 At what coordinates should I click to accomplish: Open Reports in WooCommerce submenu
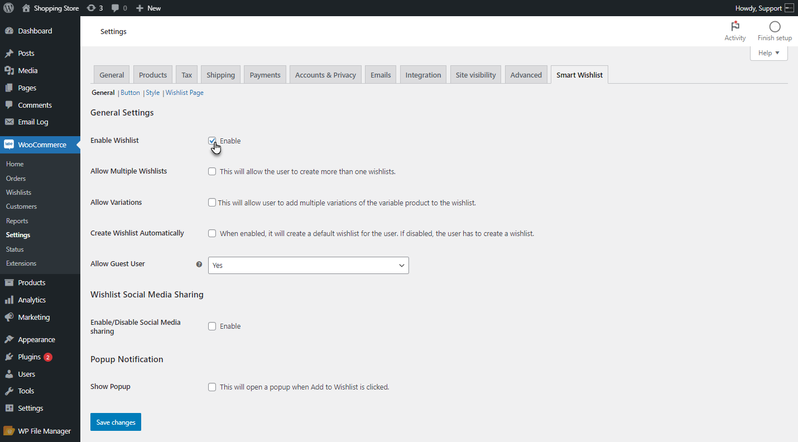point(17,221)
